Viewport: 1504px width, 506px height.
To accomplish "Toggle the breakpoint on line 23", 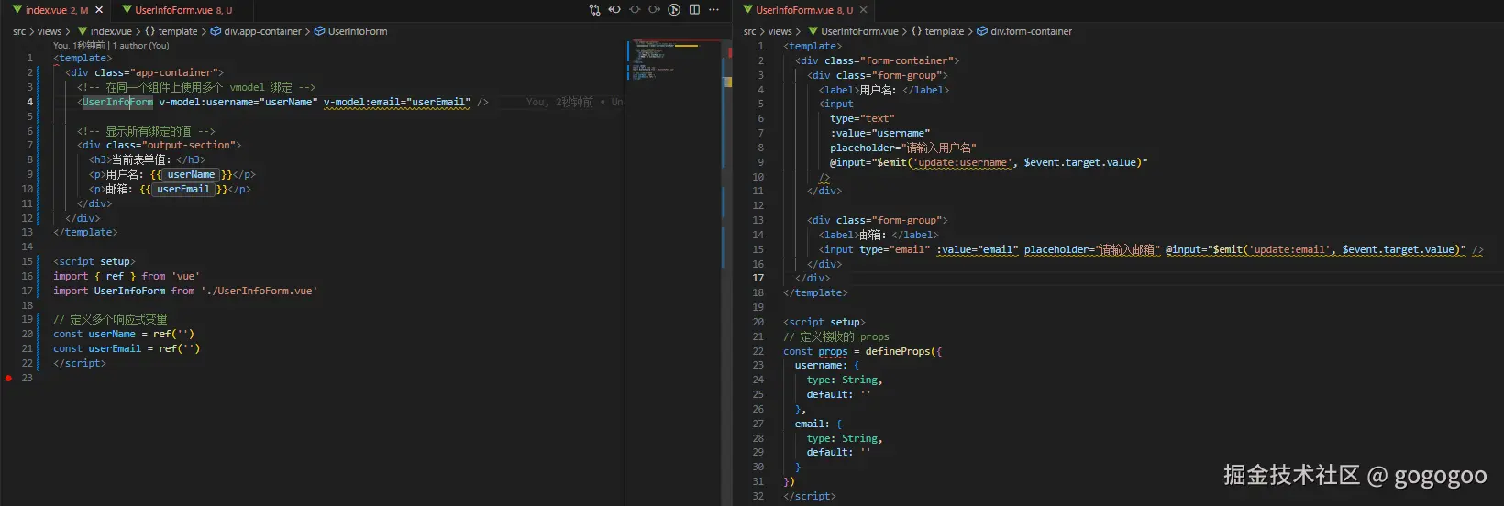I will pos(9,378).
